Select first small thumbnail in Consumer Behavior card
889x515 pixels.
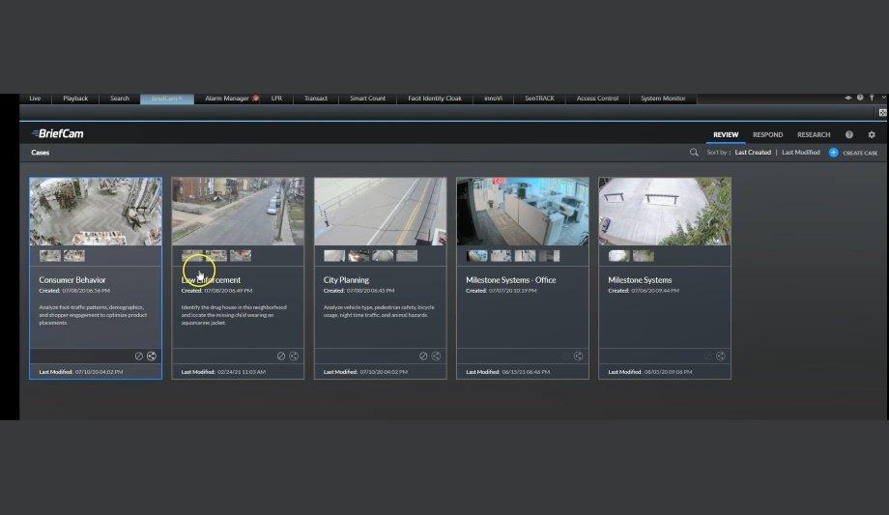point(50,256)
